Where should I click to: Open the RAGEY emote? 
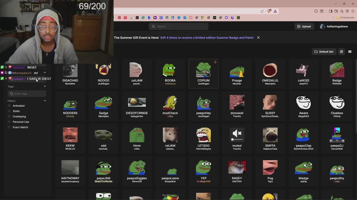237,171
